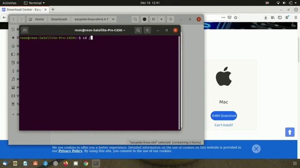The image size is (300, 168).
Task: Click the new tab icon in terminal titlebar
Action: pyautogui.click(x=25, y=30)
